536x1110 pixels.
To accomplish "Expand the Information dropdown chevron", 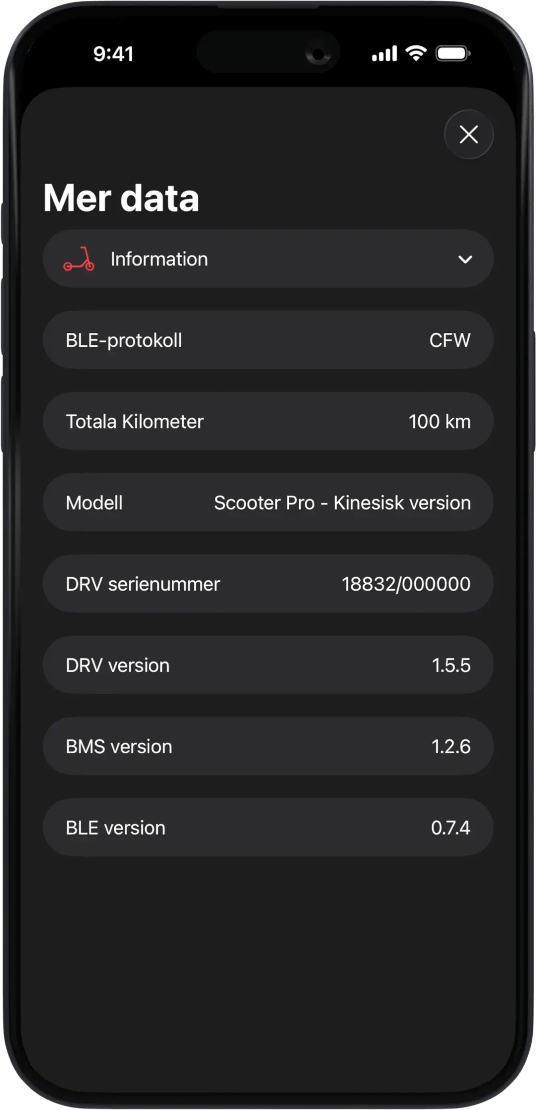I will pos(465,259).
